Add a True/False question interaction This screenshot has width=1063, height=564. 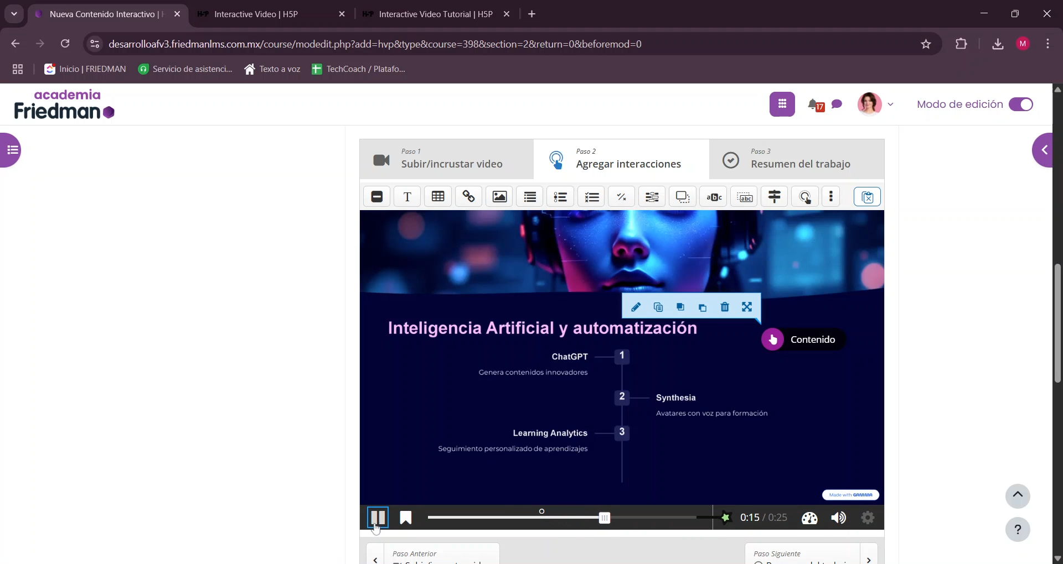coord(622,197)
